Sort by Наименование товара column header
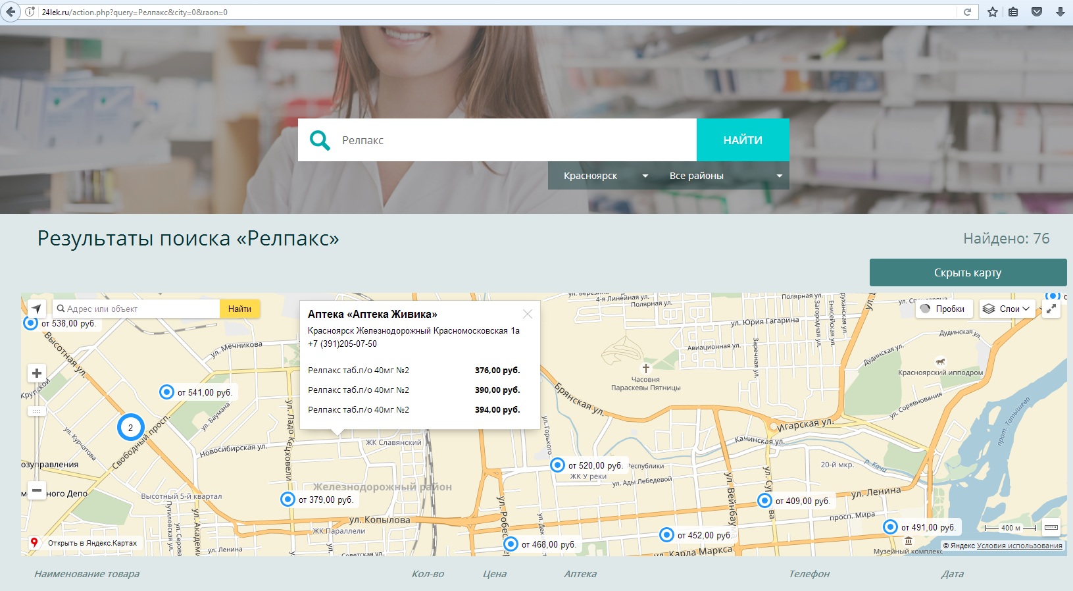 (x=87, y=574)
